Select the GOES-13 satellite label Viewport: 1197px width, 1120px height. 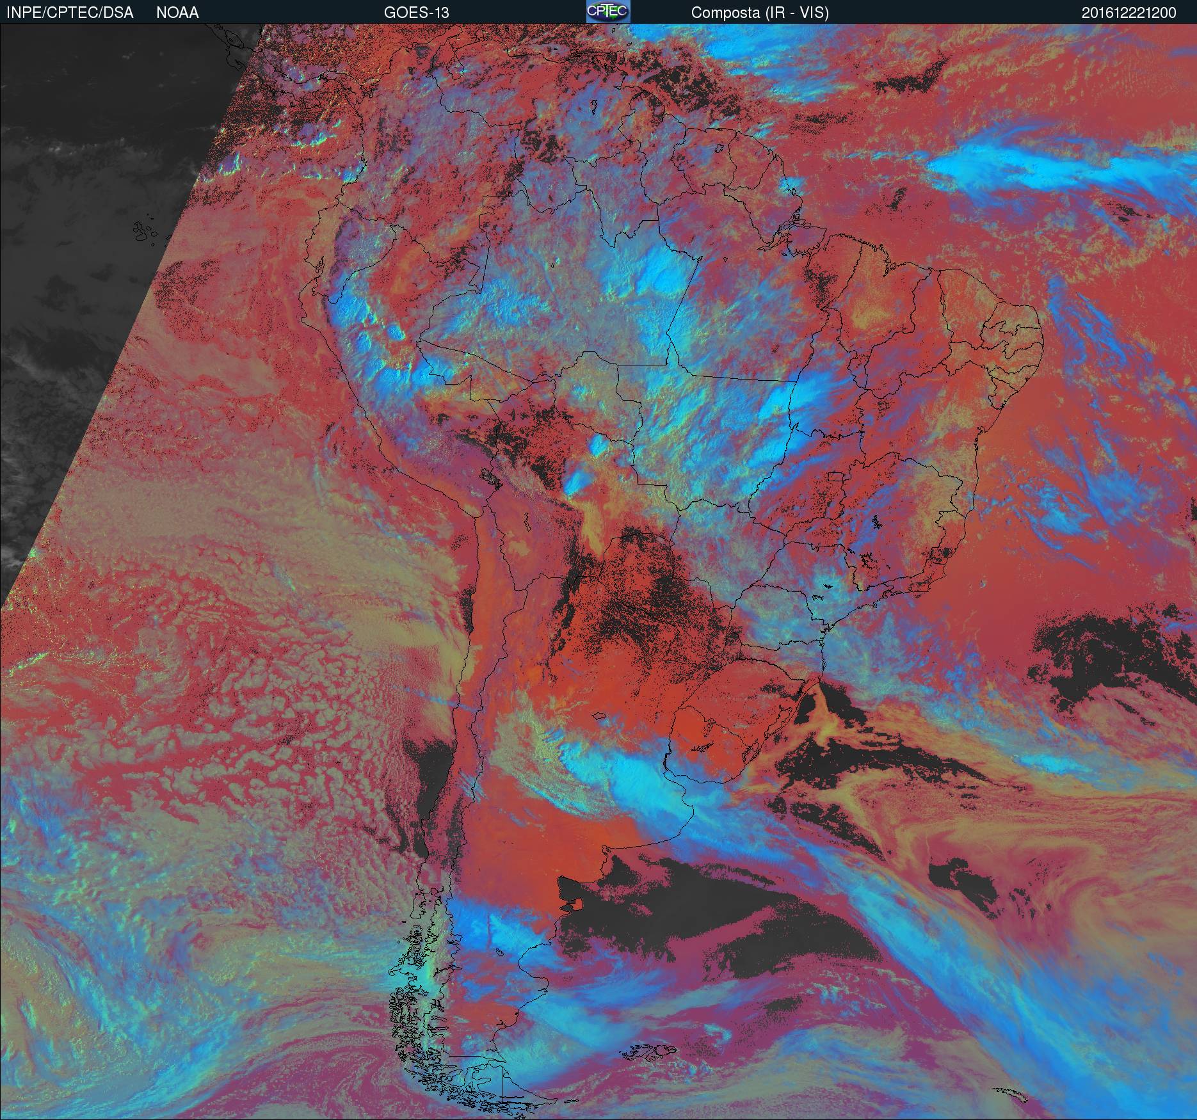(x=416, y=13)
